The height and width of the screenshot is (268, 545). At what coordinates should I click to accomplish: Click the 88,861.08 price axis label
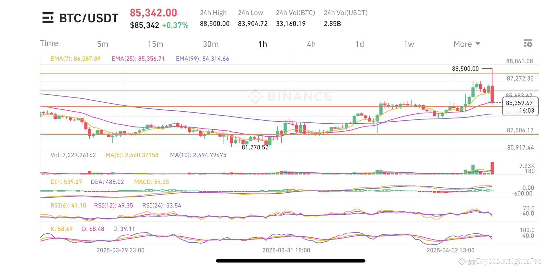(x=519, y=61)
